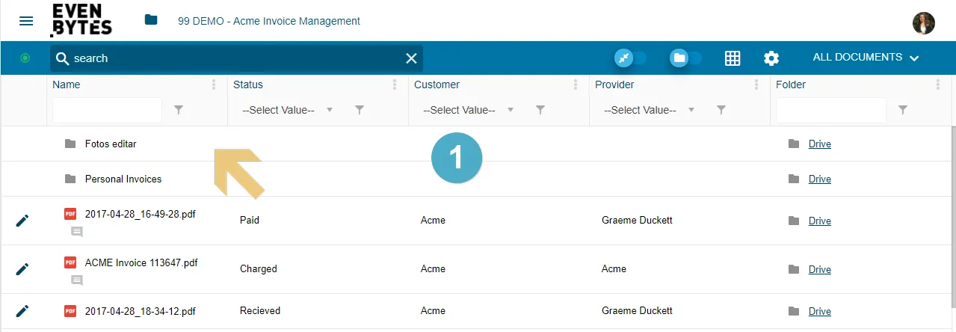The image size is (956, 332).
Task: Clear the search with the X icon
Action: pyautogui.click(x=411, y=58)
